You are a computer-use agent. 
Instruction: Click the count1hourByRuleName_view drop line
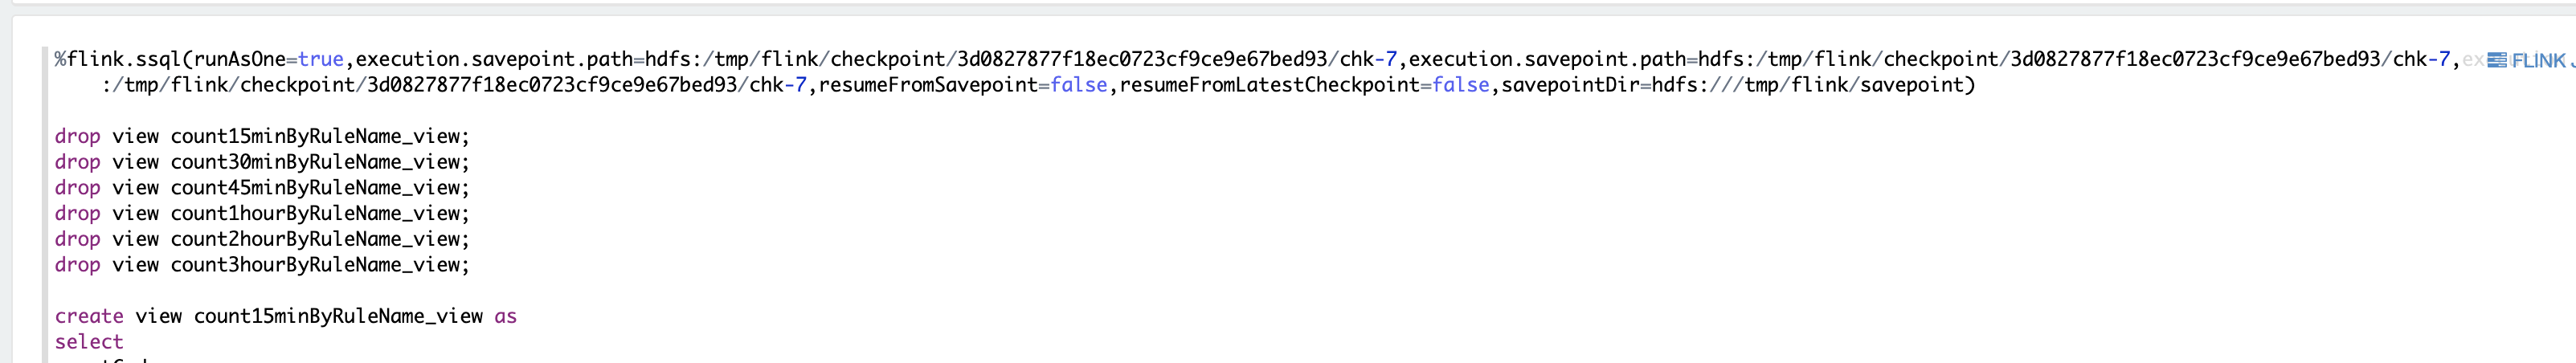pos(316,213)
